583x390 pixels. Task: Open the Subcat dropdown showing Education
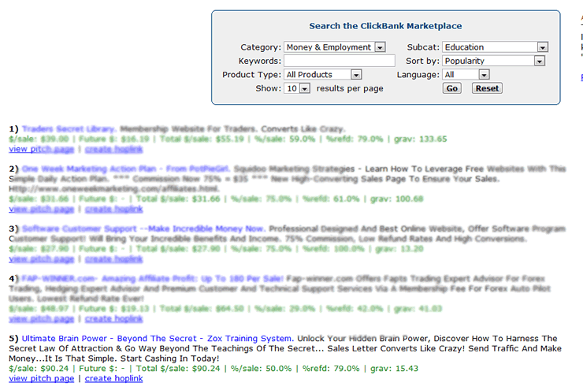(495, 47)
